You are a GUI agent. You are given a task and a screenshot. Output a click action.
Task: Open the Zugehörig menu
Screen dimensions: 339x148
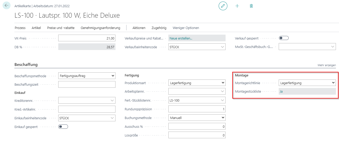point(159,28)
